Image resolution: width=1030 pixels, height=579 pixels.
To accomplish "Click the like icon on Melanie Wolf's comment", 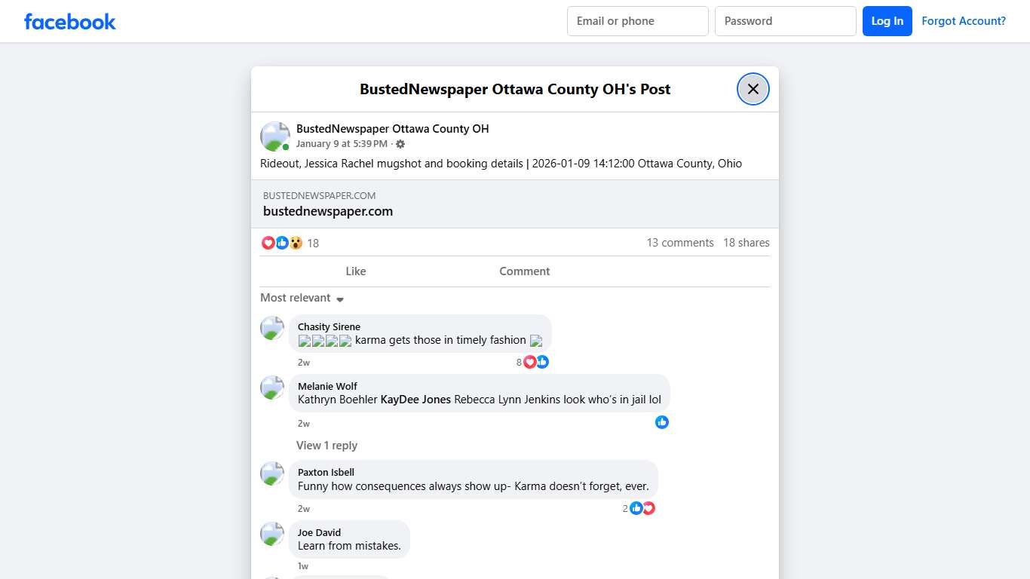I will [x=661, y=422].
